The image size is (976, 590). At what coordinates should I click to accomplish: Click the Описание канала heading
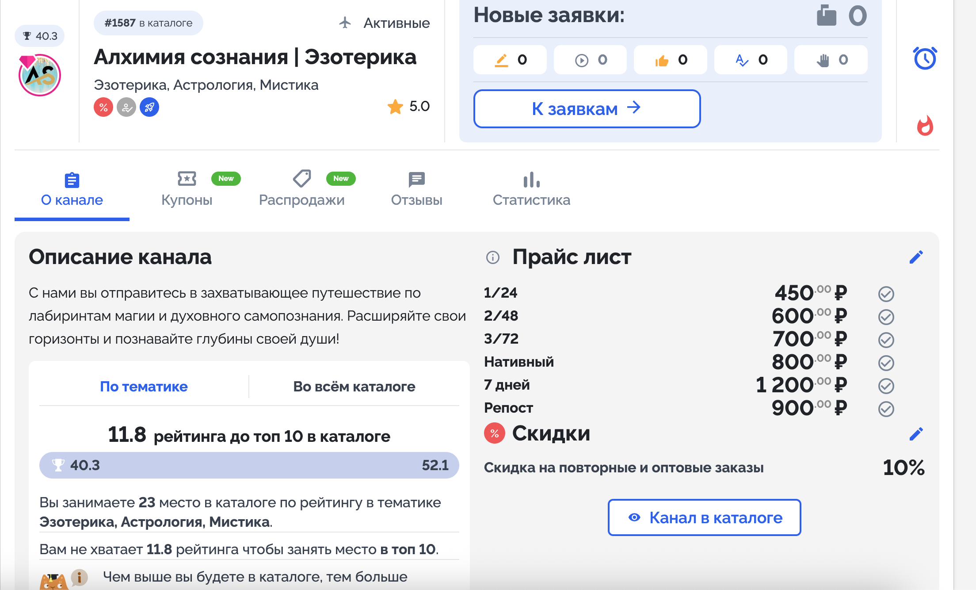(120, 257)
